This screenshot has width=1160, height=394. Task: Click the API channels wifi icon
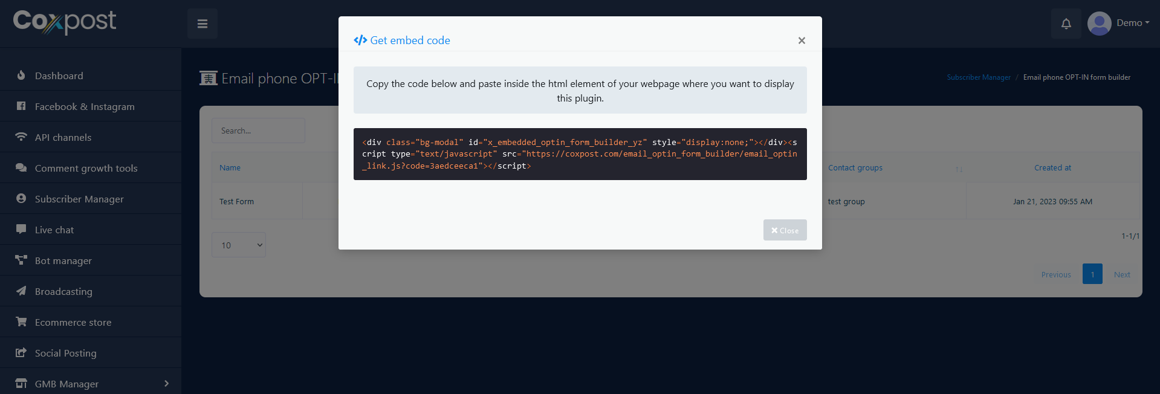click(21, 137)
